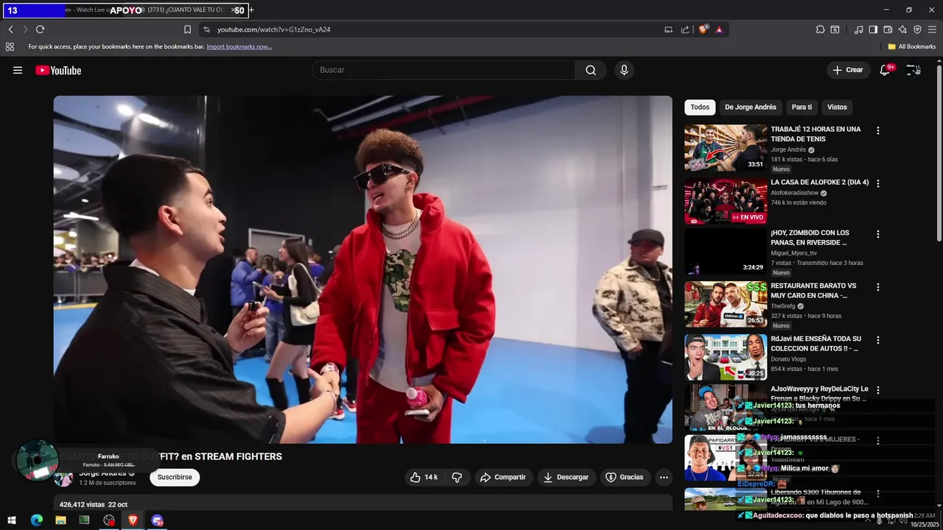Image resolution: width=943 pixels, height=530 pixels.
Task: Bookmark this page icon in address bar
Action: [187, 29]
